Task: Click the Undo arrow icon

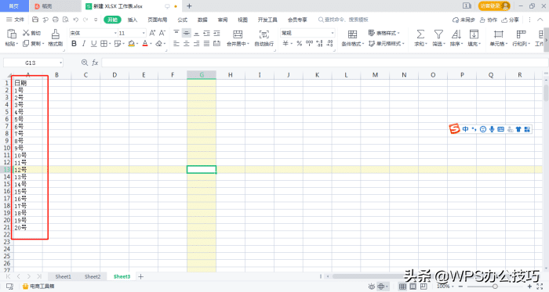Action: coord(75,20)
